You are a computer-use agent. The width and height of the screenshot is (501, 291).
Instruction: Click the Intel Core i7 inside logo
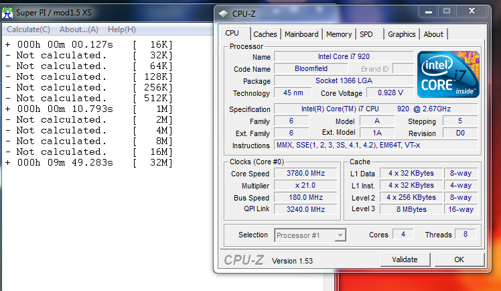click(448, 74)
